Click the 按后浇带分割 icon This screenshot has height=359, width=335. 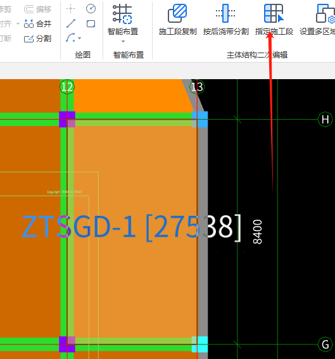pos(225,13)
